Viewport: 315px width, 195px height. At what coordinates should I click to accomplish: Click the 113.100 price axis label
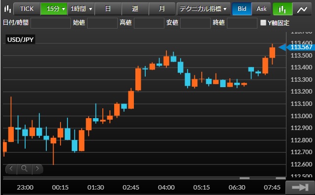click(x=301, y=104)
